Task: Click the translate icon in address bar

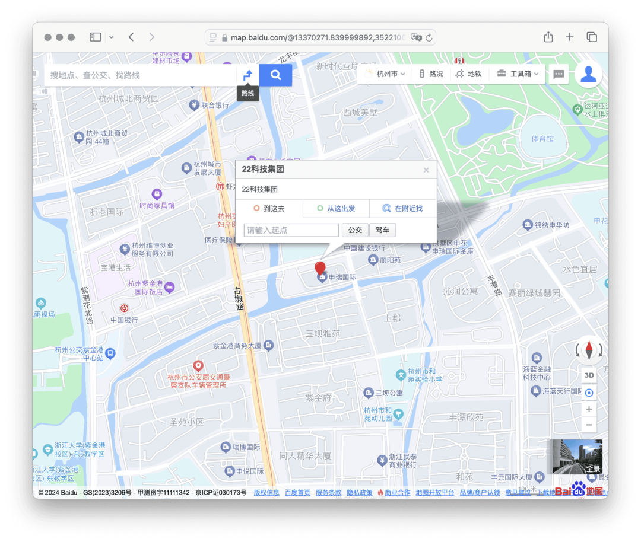Action: coord(416,37)
